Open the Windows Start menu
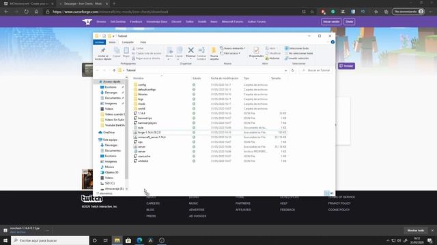The height and width of the screenshot is (245, 437). click(x=5, y=240)
